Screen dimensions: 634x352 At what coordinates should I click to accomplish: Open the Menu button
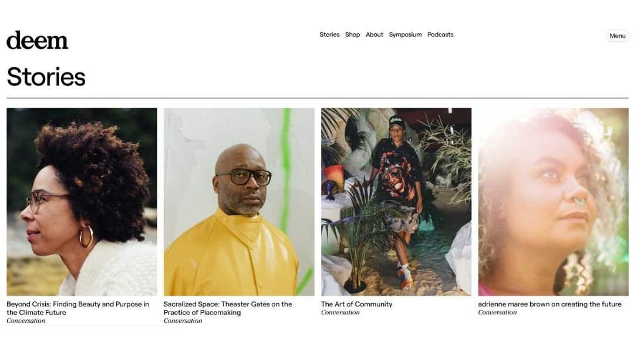coord(618,36)
